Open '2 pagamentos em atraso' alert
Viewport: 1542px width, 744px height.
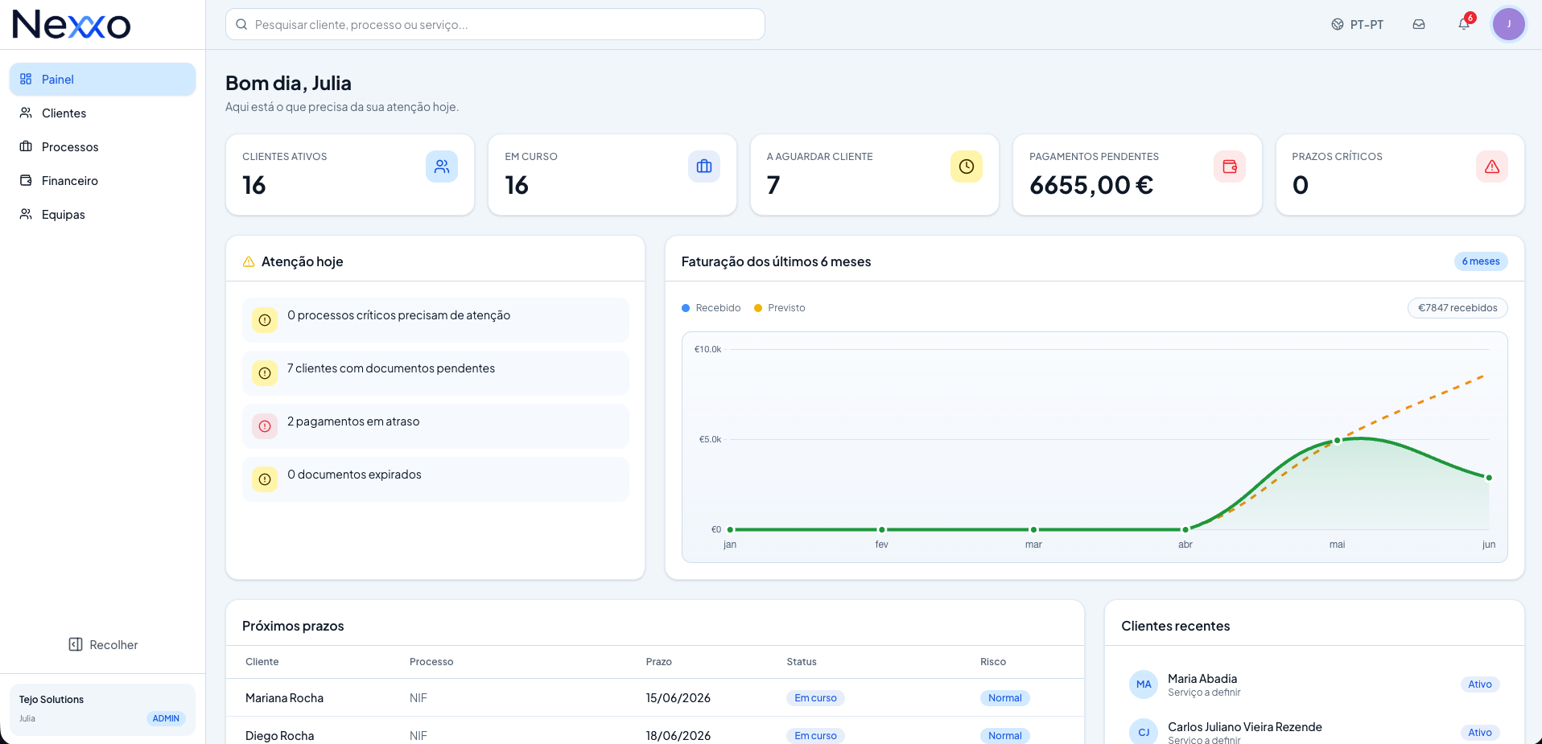[x=435, y=426]
